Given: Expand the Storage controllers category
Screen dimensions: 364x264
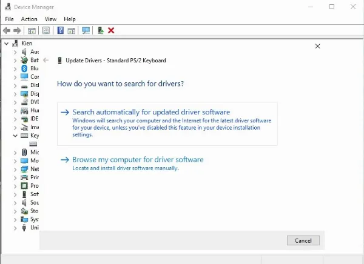Looking at the screenshot, I should [15, 211].
